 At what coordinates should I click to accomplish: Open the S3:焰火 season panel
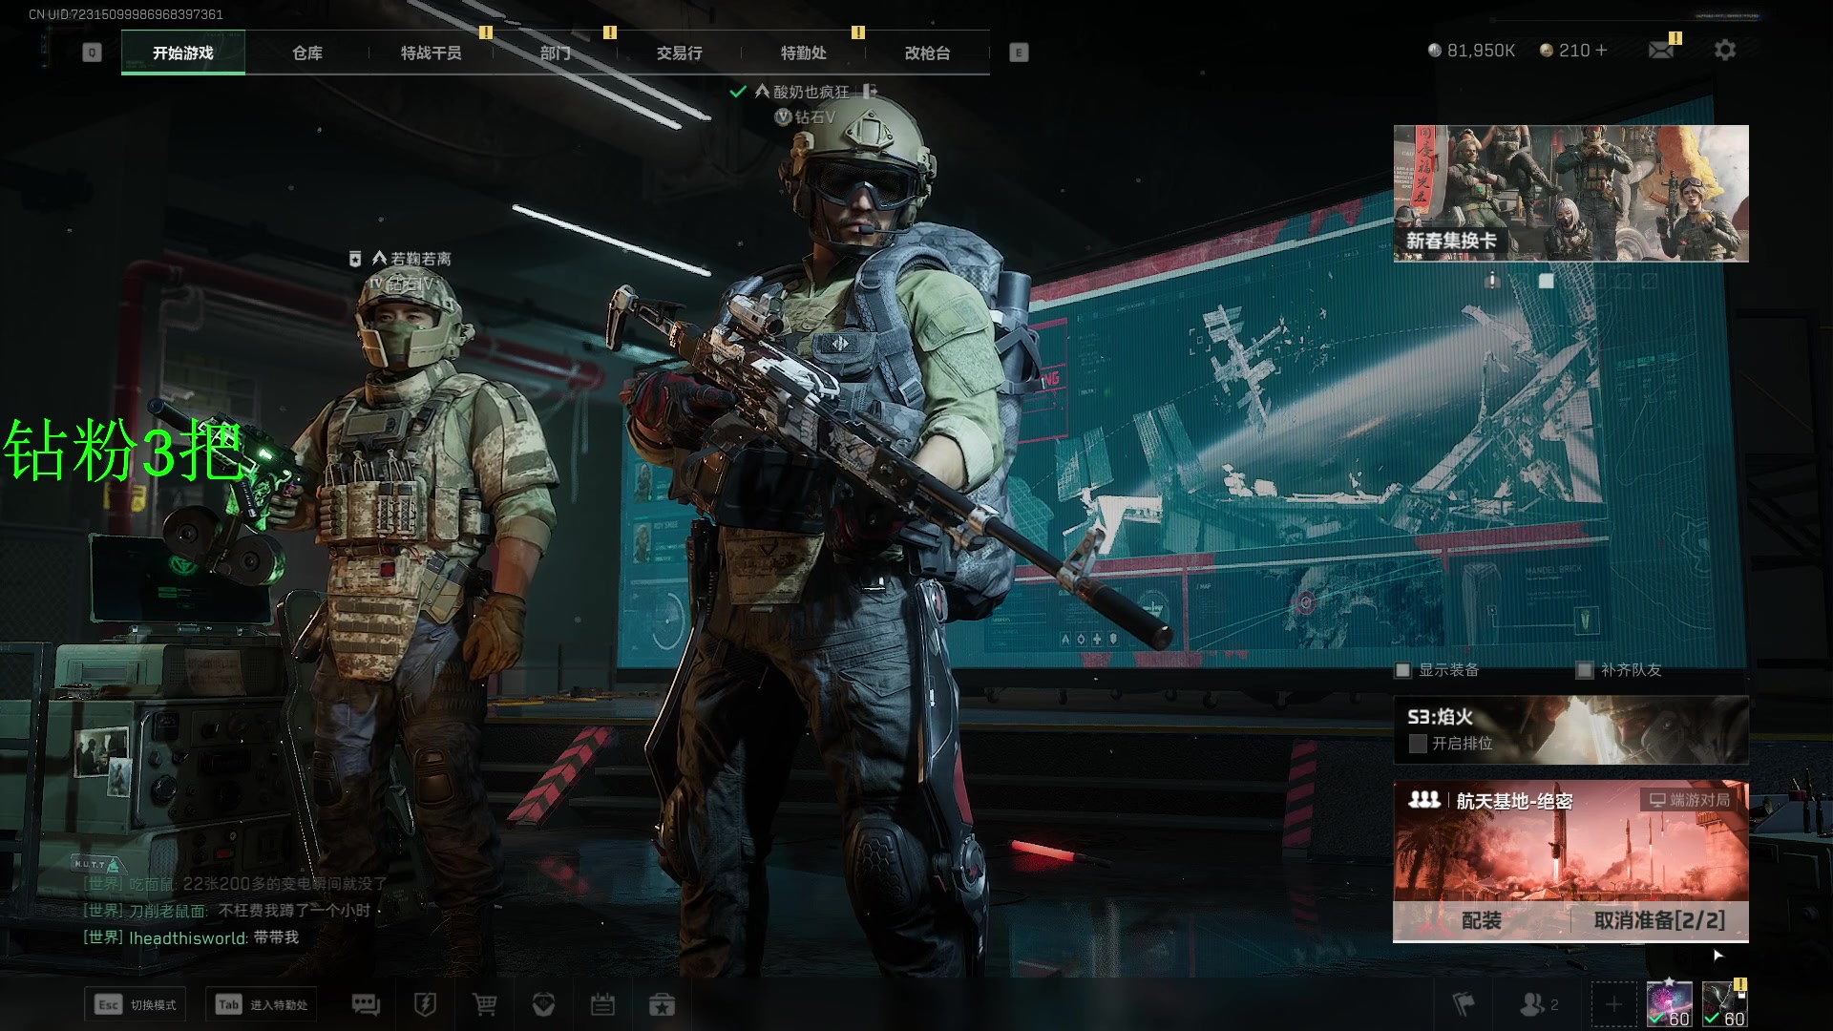tap(1570, 729)
